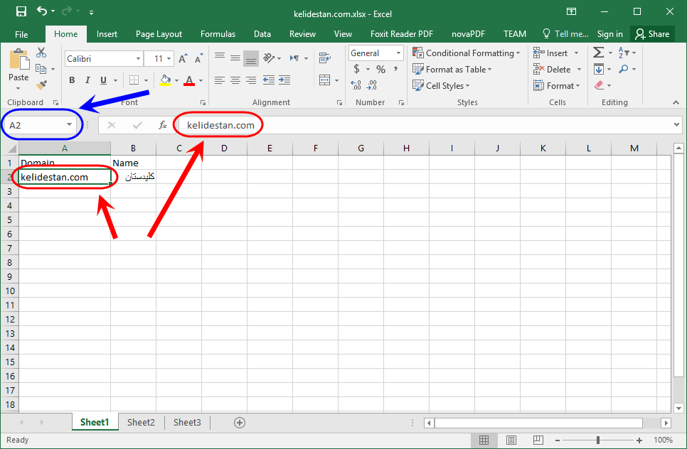Click the Paste clipboard icon

(x=18, y=59)
